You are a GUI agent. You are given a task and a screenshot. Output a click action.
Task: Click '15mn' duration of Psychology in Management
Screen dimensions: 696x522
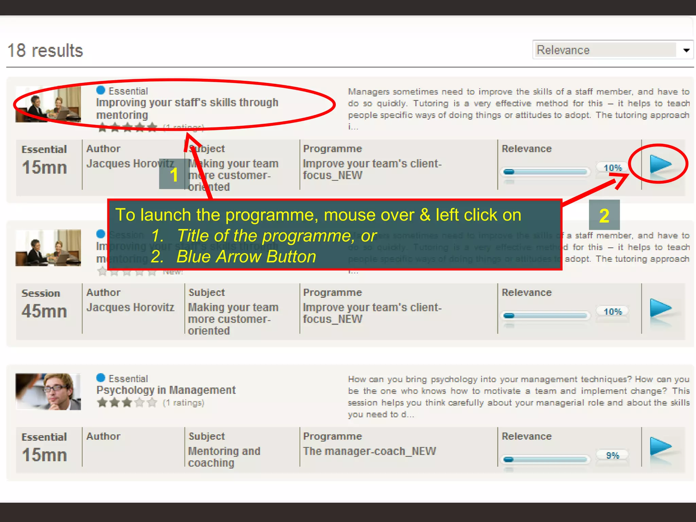click(x=44, y=455)
